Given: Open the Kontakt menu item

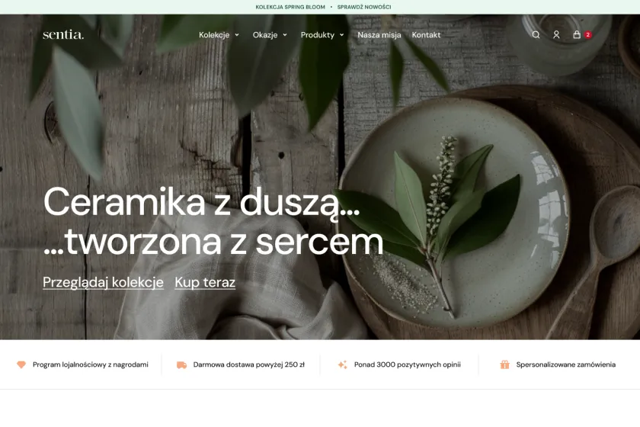Looking at the screenshot, I should point(426,35).
